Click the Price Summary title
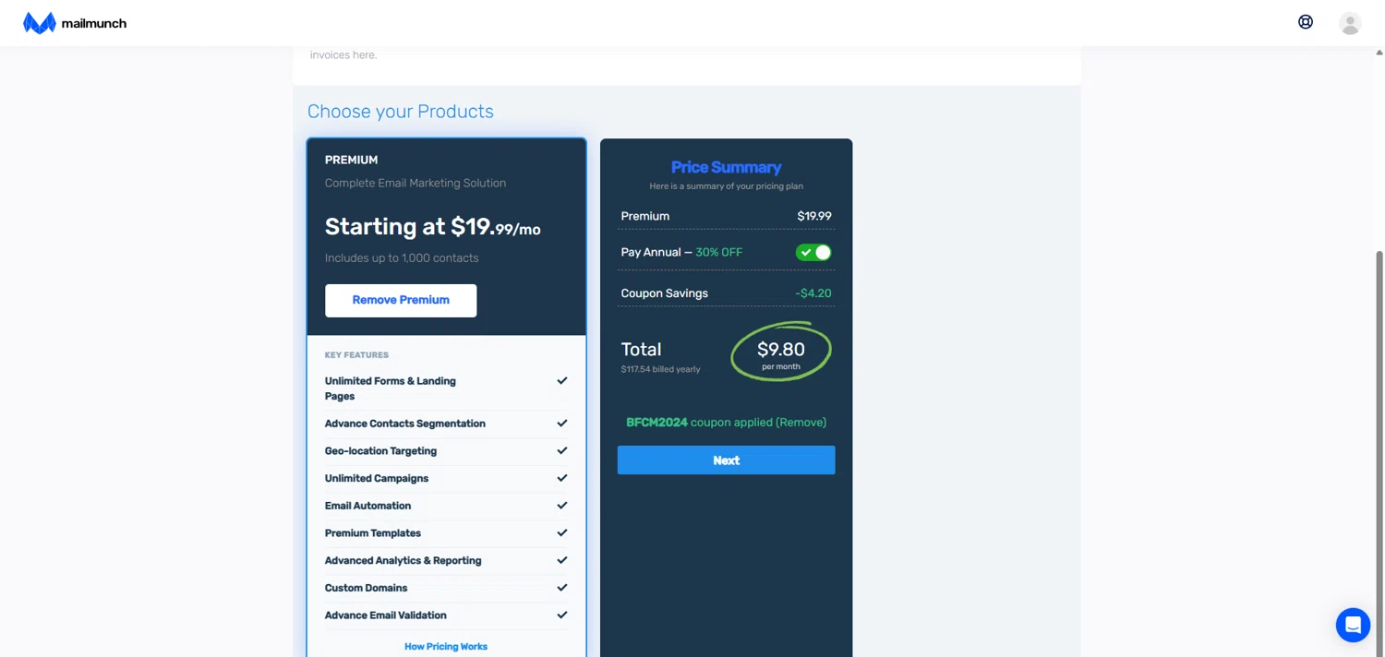This screenshot has width=1385, height=657. pos(726,167)
